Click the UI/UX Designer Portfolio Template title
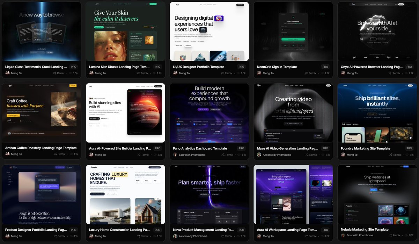Viewport: 419px width, 244px height. coord(199,67)
